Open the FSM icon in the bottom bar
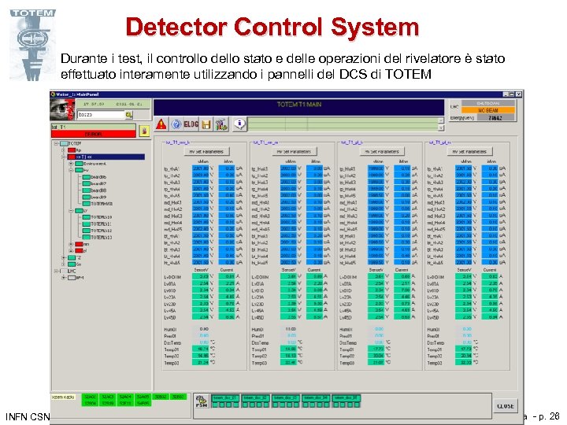 [201, 401]
